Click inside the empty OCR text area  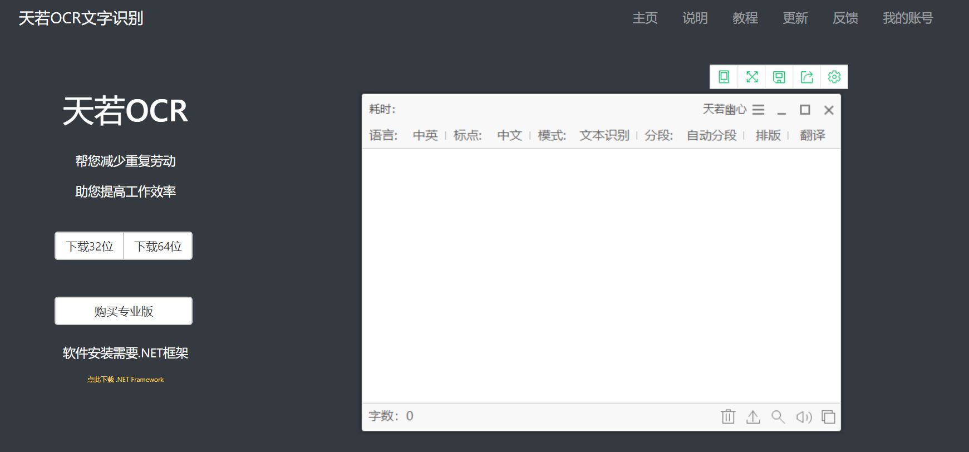coord(601,276)
